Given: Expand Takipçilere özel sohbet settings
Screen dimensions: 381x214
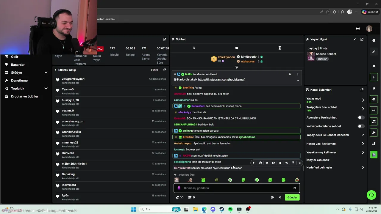Looking at the screenshot, I should [363, 109].
